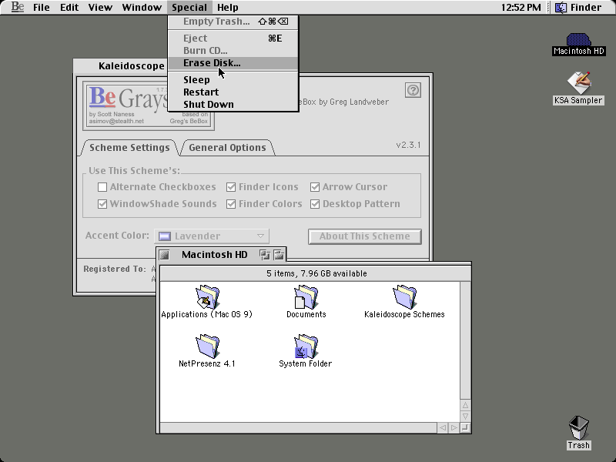
Task: Toggle Alternate Checkboxes option
Action: point(157,187)
